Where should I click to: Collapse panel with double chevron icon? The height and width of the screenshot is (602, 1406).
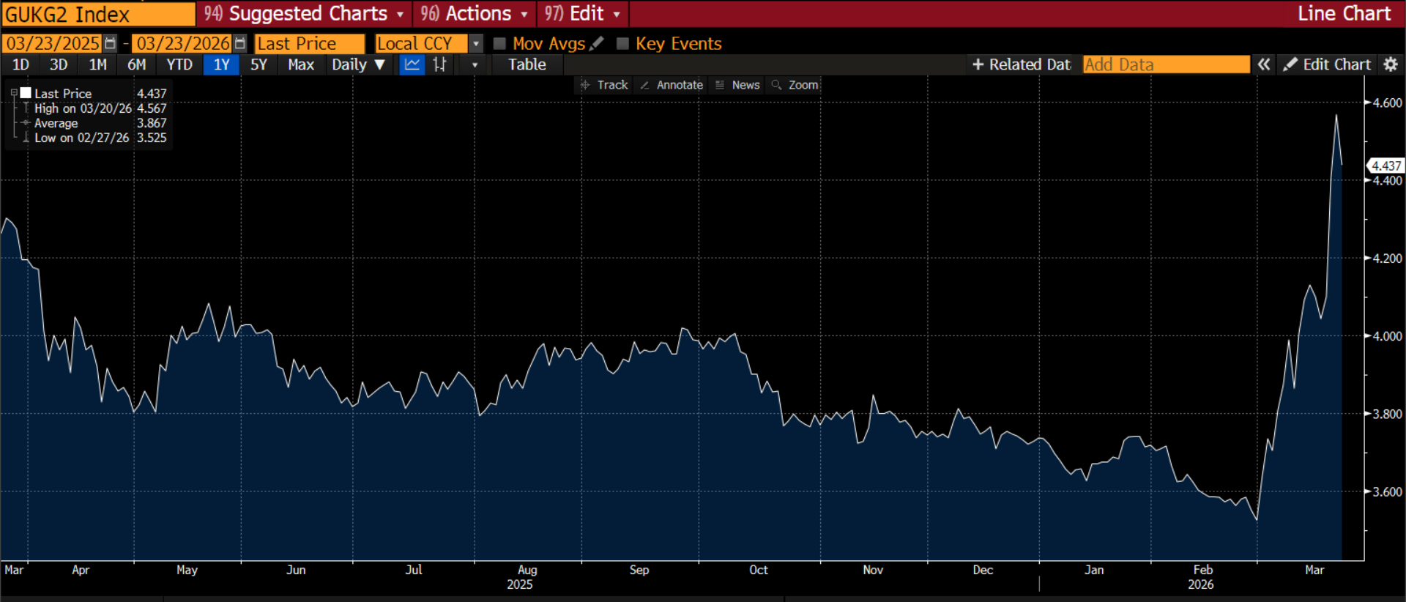pyautogui.click(x=1264, y=64)
